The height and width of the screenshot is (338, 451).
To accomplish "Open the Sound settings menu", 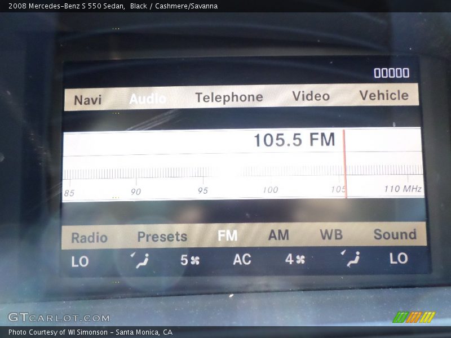I will (395, 234).
